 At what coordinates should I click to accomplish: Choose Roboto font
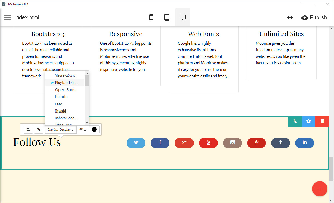tap(65, 97)
